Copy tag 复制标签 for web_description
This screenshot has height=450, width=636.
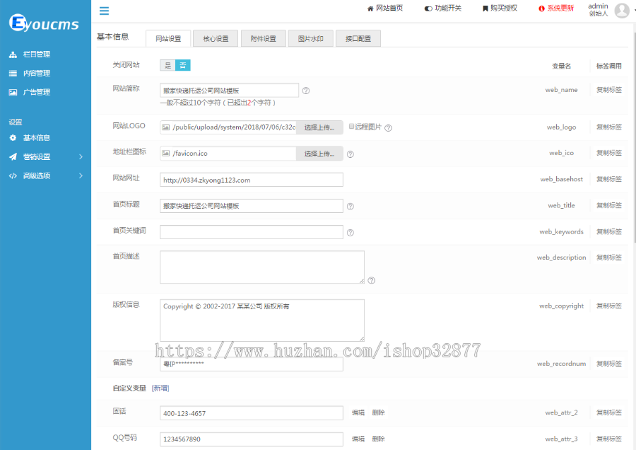[x=609, y=258]
